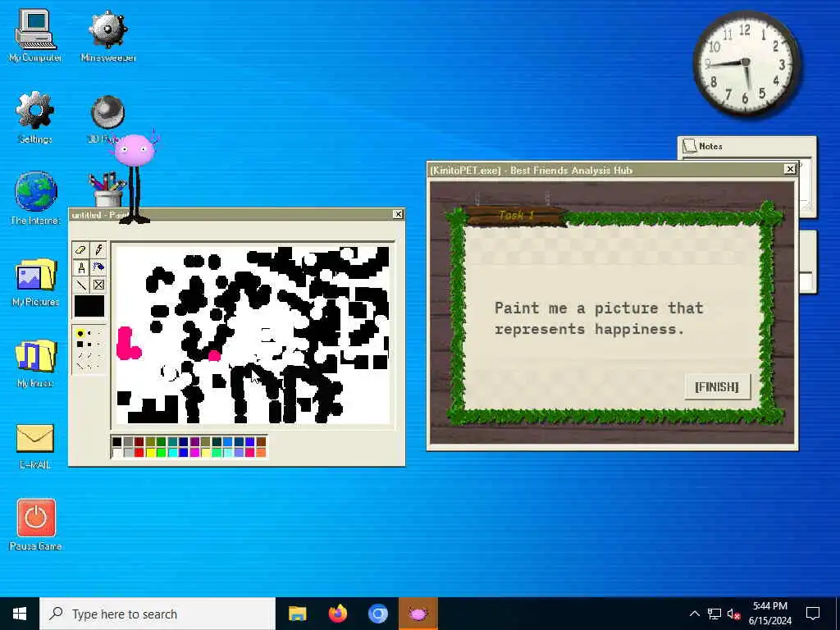Image resolution: width=840 pixels, height=630 pixels.
Task: Open The Internet globe icon
Action: (35, 198)
